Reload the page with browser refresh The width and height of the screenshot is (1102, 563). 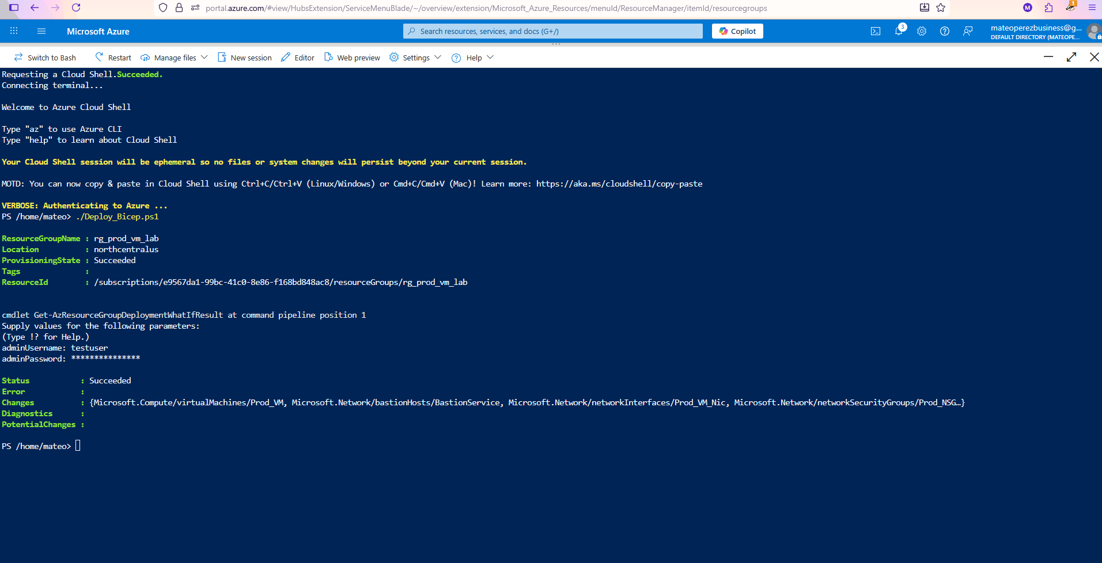point(76,7)
